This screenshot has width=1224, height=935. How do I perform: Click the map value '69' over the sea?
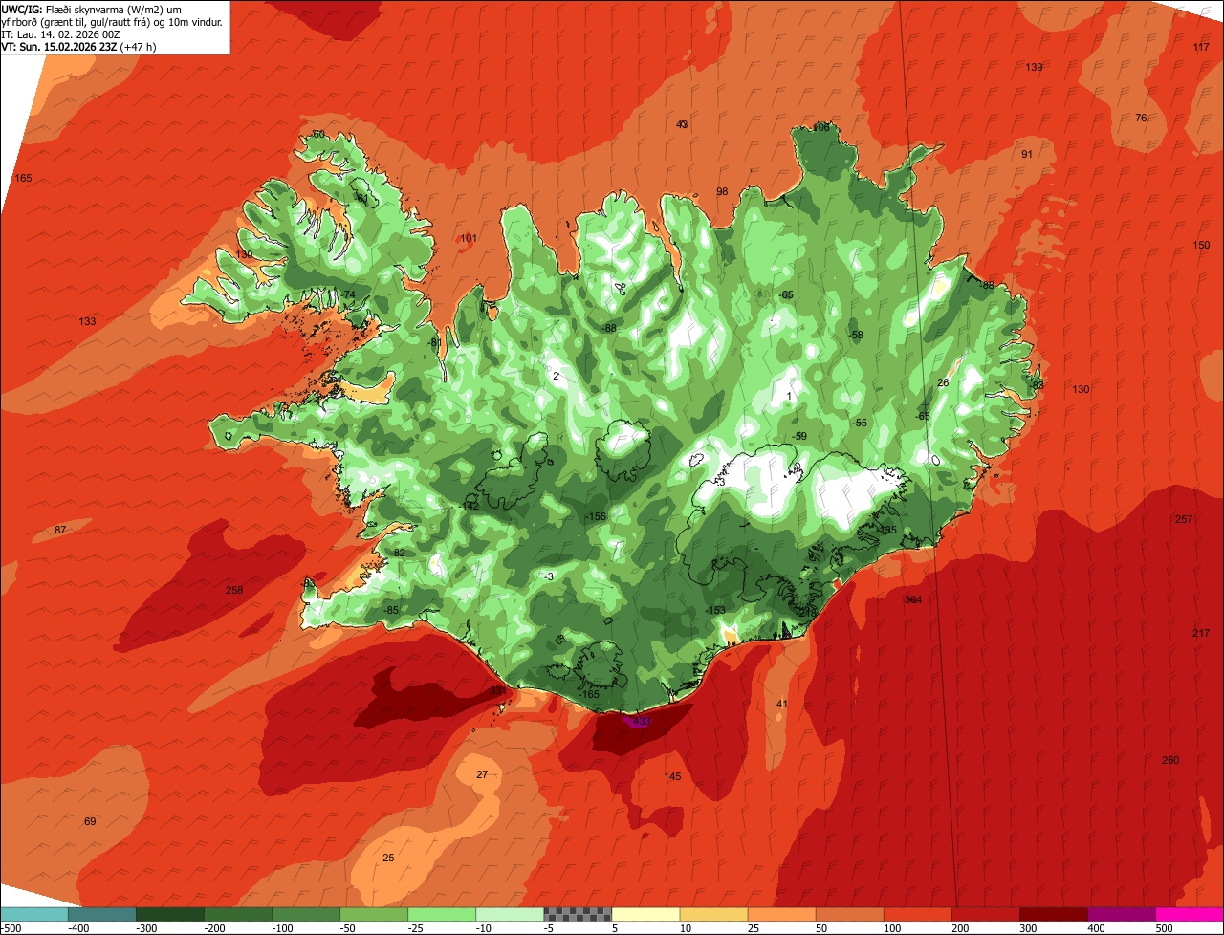point(90,821)
